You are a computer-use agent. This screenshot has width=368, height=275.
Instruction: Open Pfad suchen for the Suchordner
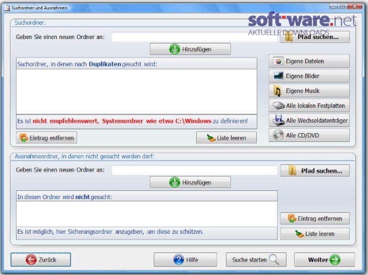(315, 37)
